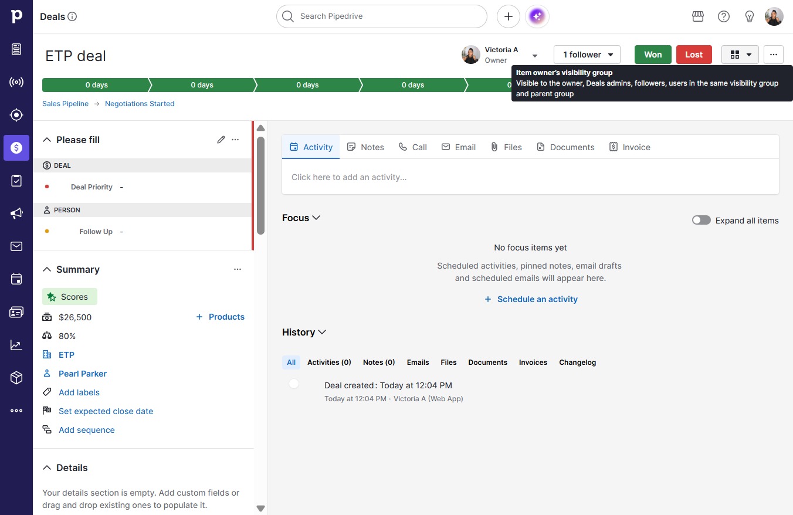Filter history by Emails
This screenshot has height=515, width=793.
click(x=418, y=362)
